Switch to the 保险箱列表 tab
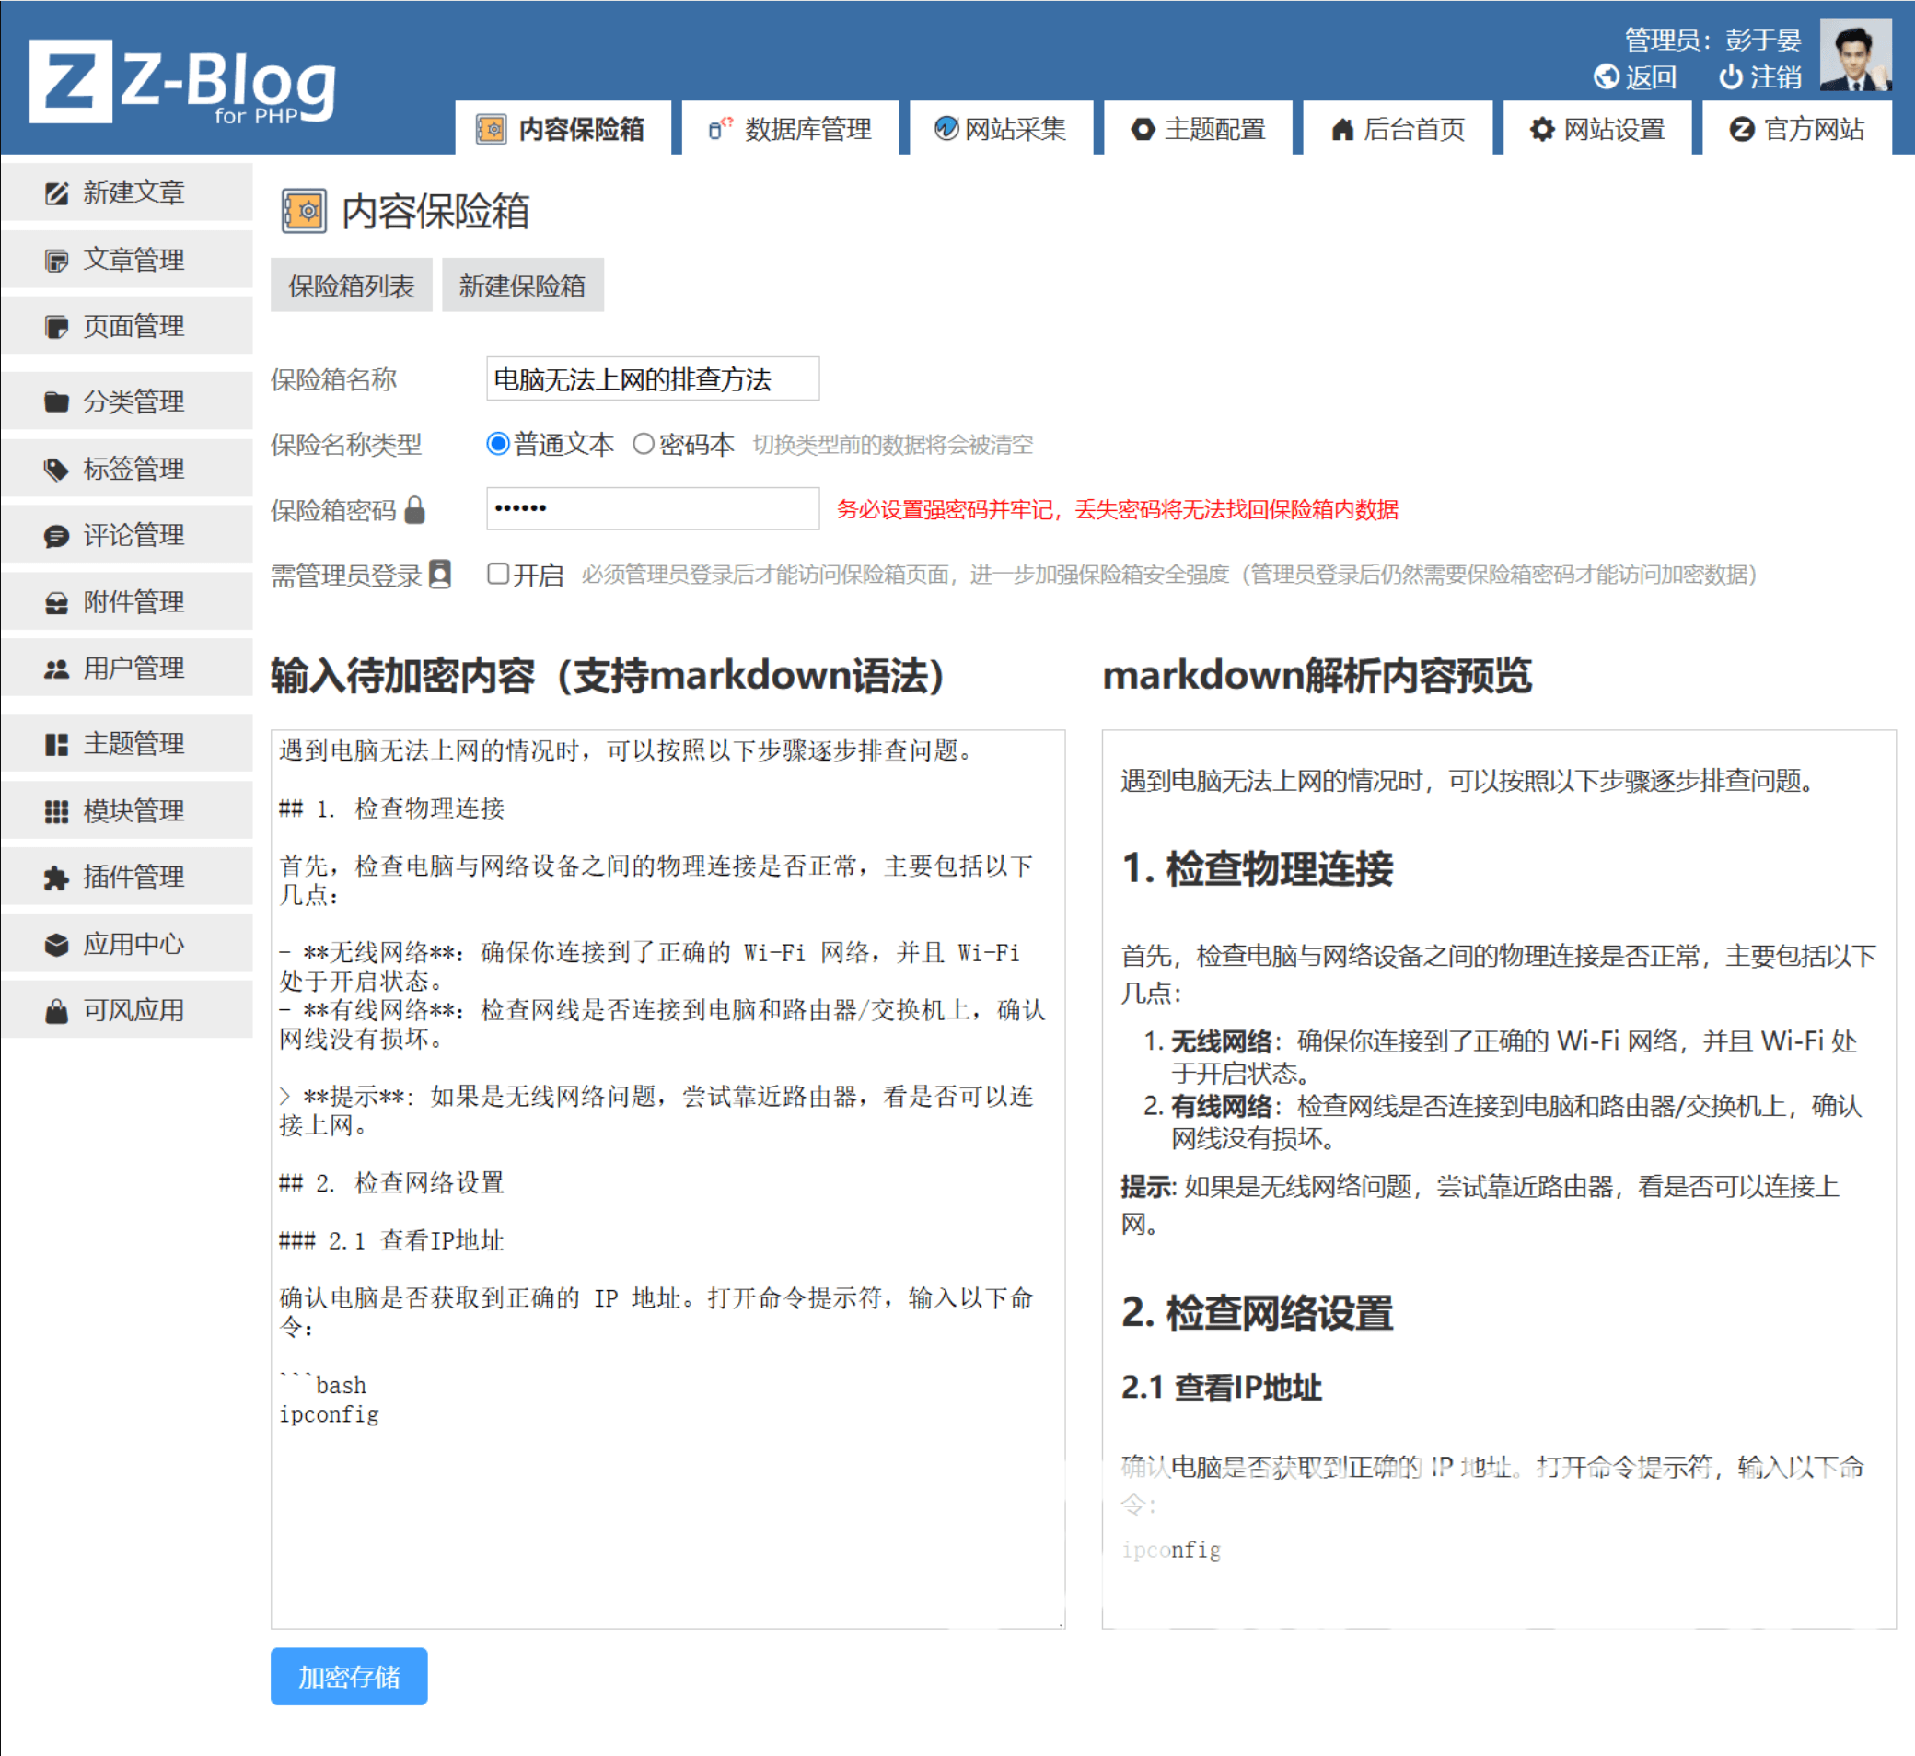The width and height of the screenshot is (1915, 1756). point(351,286)
